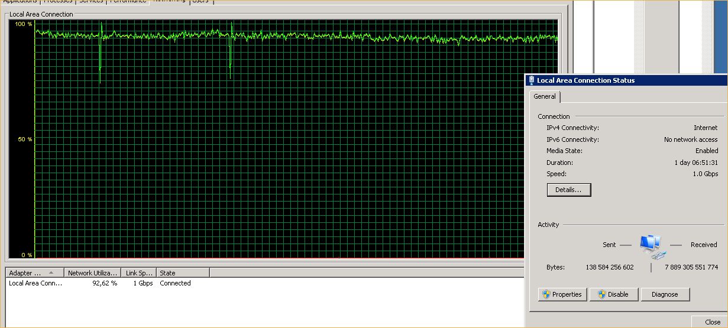Sort adapters by State column
The width and height of the screenshot is (728, 328).
tap(183, 273)
